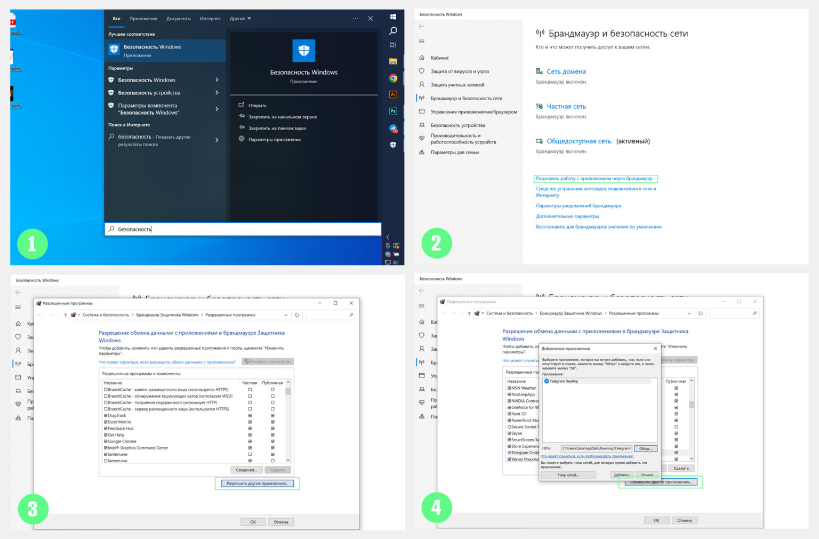Click the Windows Start button icon
819x539 pixels.
click(x=393, y=17)
